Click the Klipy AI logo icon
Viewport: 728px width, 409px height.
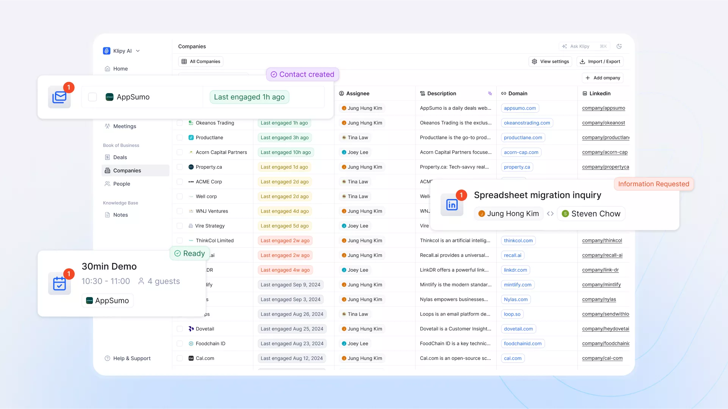tap(107, 51)
